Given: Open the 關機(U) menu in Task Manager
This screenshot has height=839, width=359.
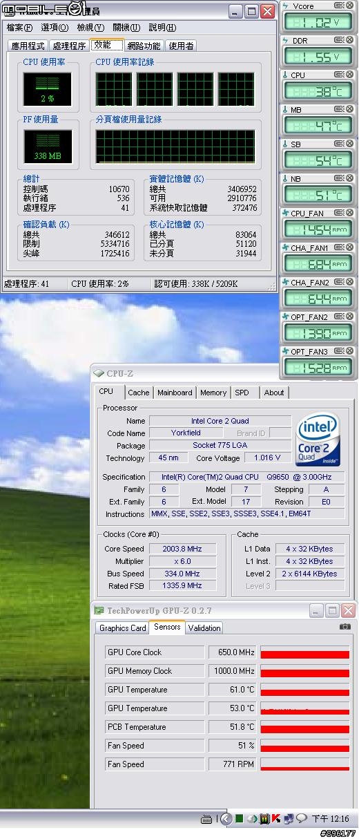Looking at the screenshot, I should (126, 28).
